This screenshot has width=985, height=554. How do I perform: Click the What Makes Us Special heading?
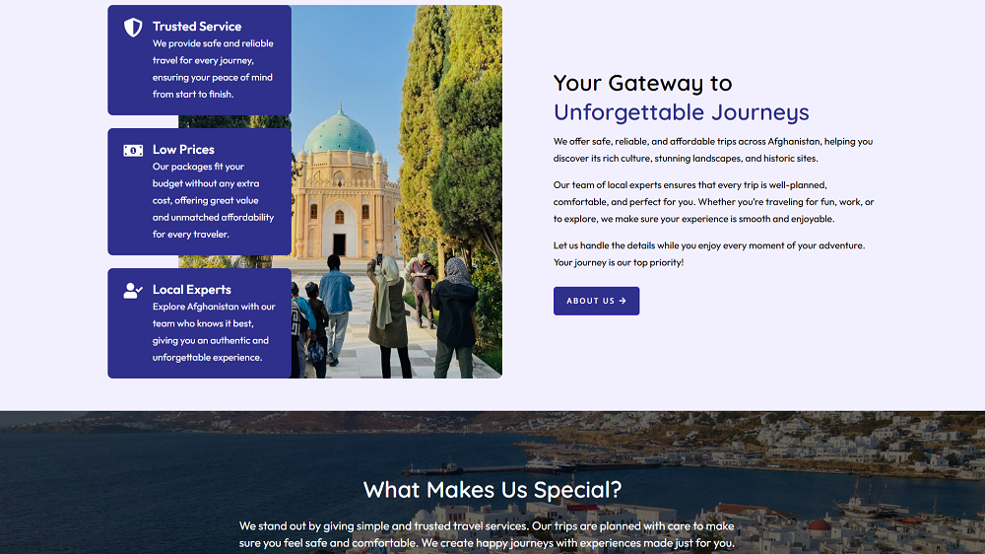pos(492,489)
